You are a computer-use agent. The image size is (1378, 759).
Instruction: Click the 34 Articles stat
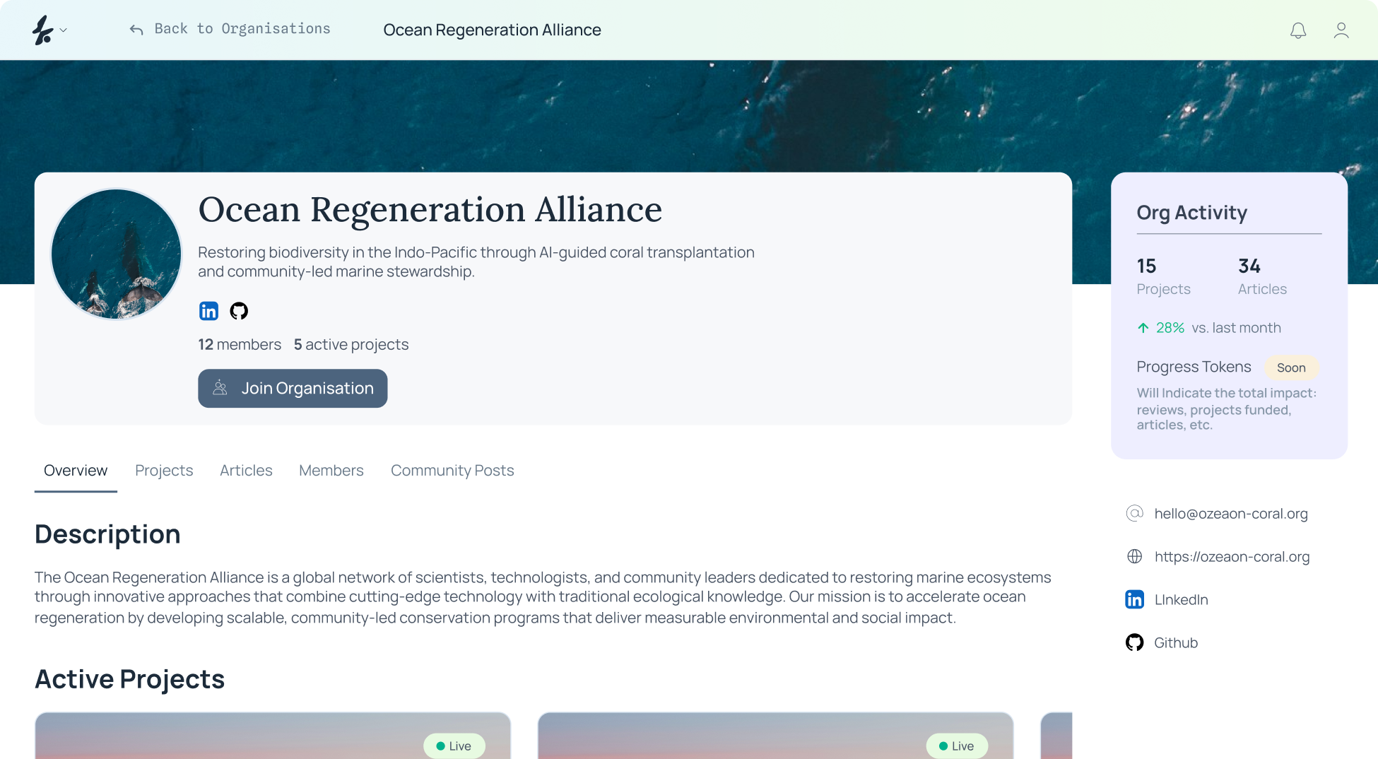tap(1262, 276)
